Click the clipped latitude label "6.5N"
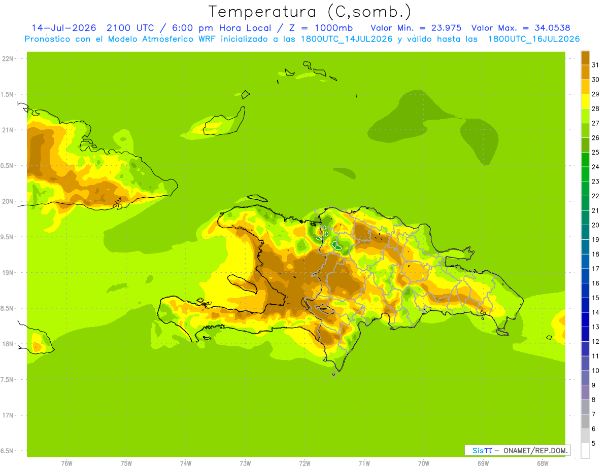Screen dimensions: 609x470 pos(7,451)
